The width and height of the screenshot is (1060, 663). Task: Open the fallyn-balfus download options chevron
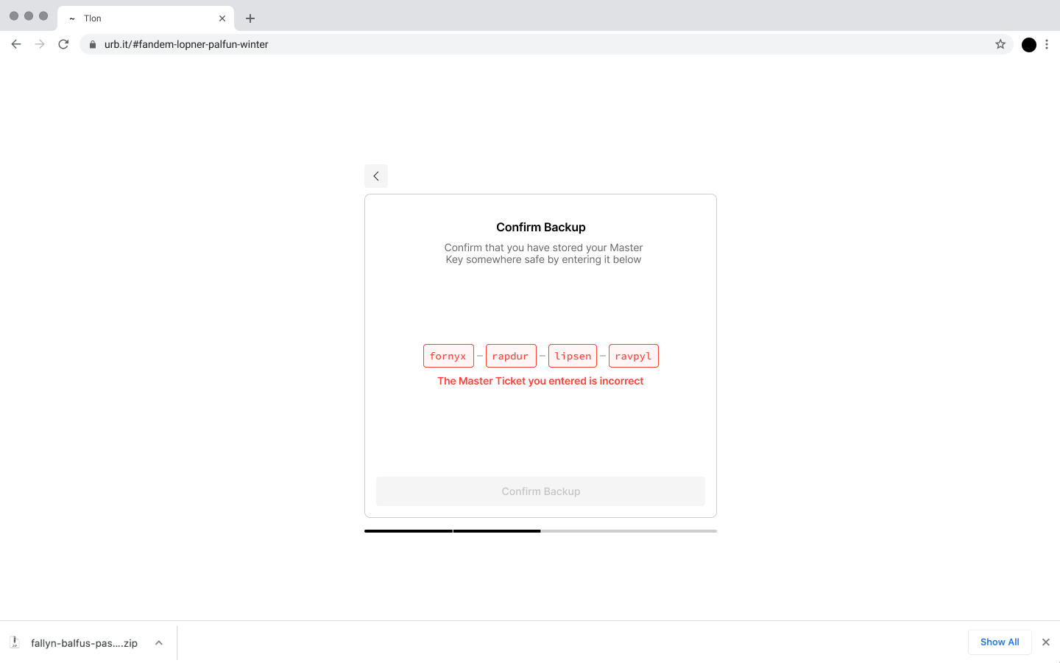[x=158, y=642]
